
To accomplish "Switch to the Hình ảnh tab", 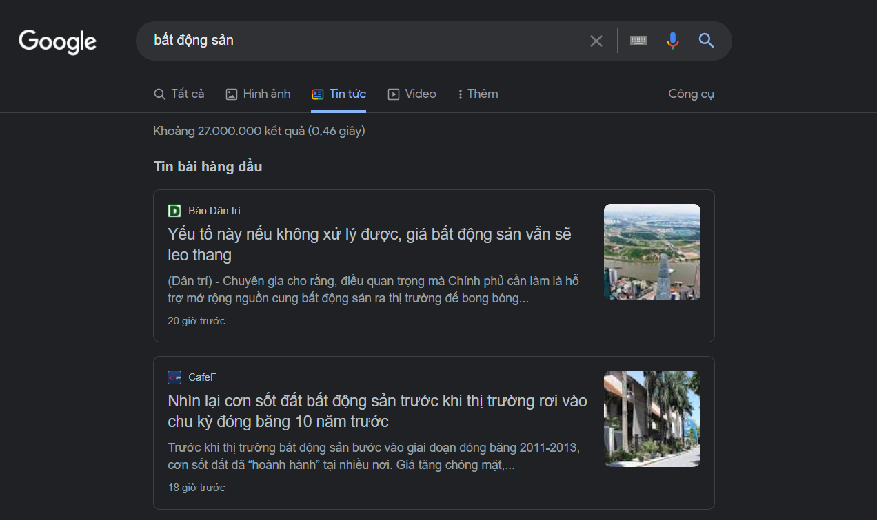I will [x=259, y=93].
